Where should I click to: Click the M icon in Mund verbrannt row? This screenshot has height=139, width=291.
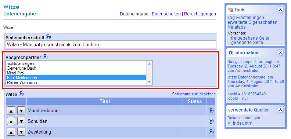(x=211, y=111)
